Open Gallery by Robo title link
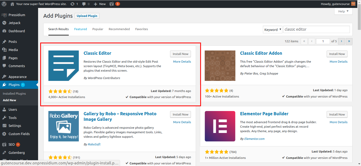361x166 pixels. (x=120, y=116)
